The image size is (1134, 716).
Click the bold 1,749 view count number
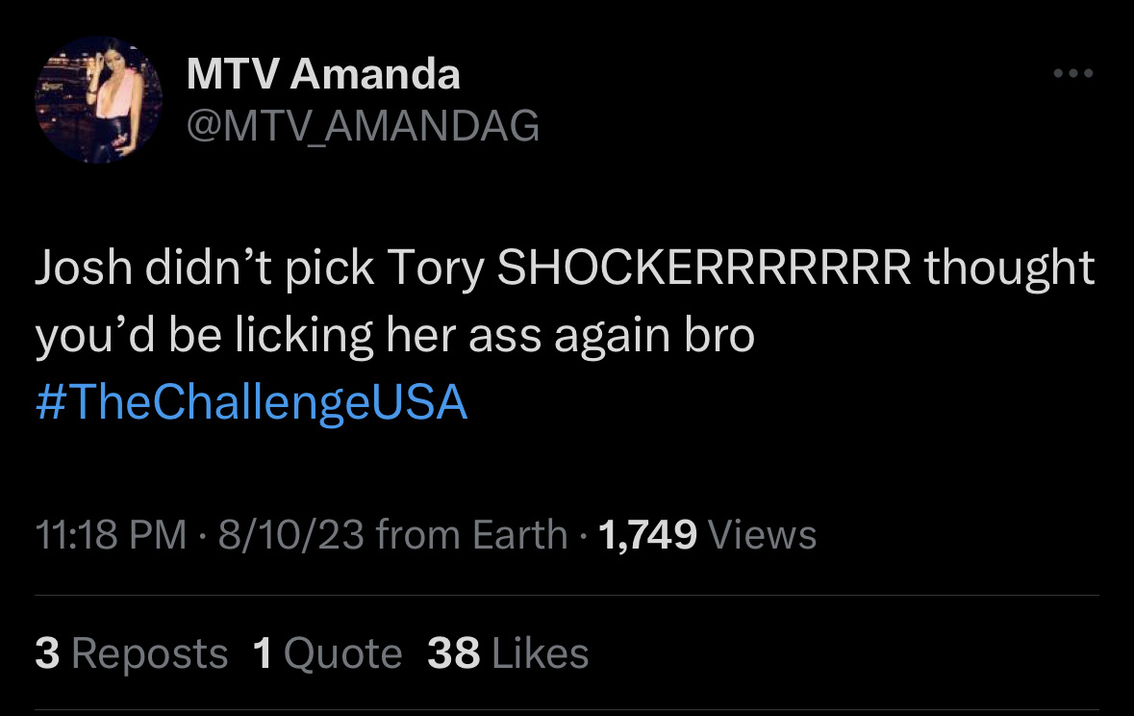click(648, 534)
